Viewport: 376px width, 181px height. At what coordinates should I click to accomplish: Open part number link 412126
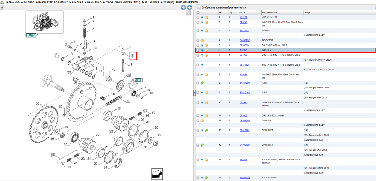pyautogui.click(x=243, y=18)
